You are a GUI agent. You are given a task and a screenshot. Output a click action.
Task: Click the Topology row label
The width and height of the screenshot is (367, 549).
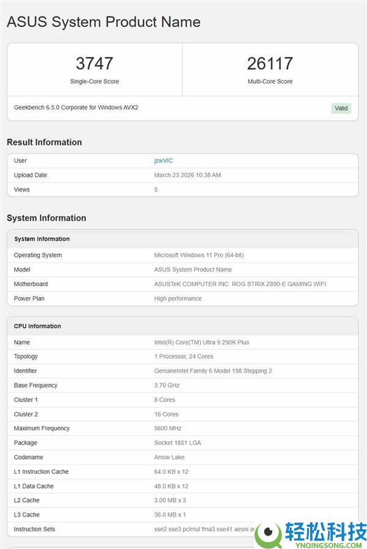26,356
